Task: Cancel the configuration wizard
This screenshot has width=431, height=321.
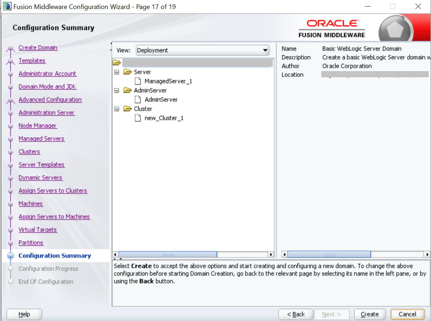Action: tap(408, 314)
